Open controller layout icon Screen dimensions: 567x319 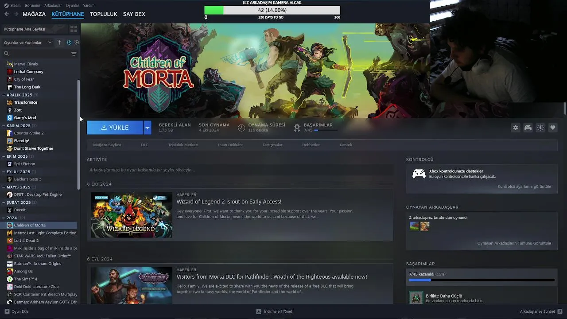click(x=528, y=128)
